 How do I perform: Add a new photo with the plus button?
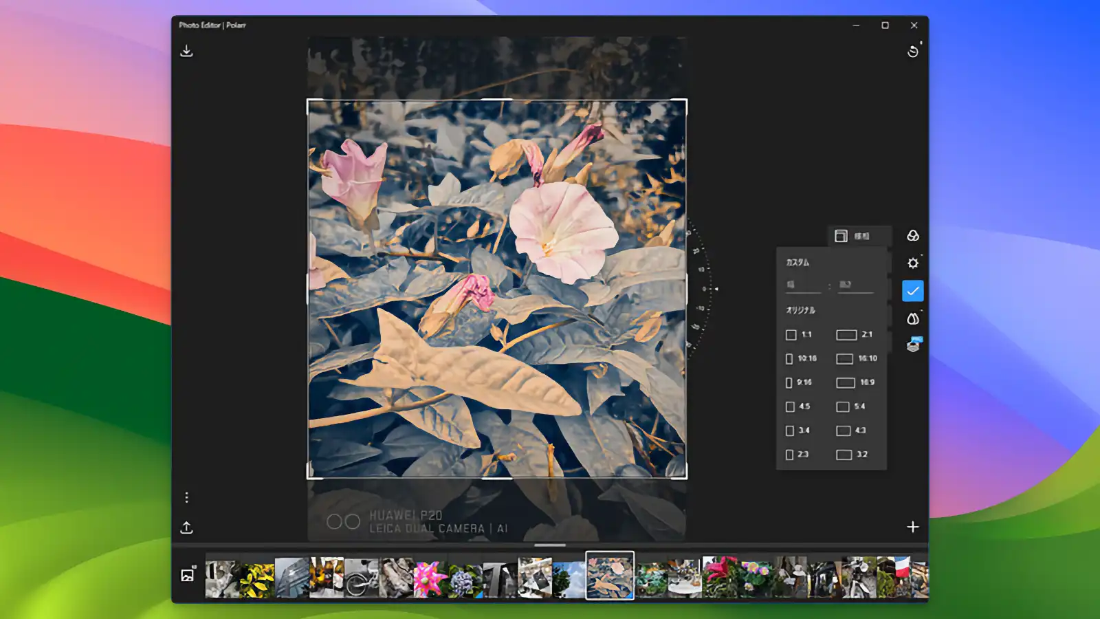[x=912, y=527]
